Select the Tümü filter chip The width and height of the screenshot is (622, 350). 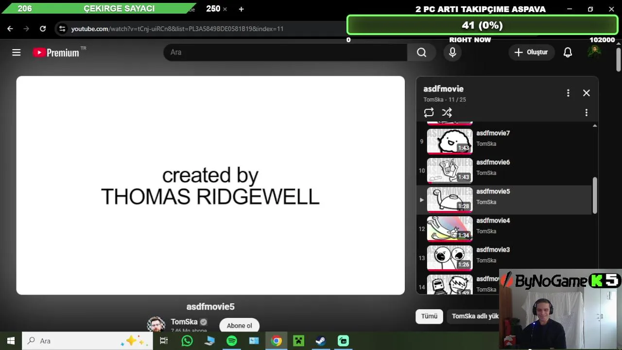429,316
